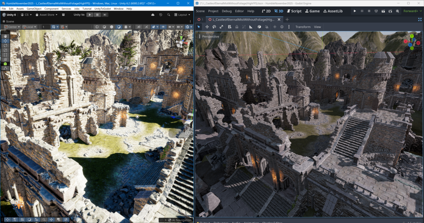Open Godot Perspective view menu
This screenshot has width=424, height=223.
(209, 36)
